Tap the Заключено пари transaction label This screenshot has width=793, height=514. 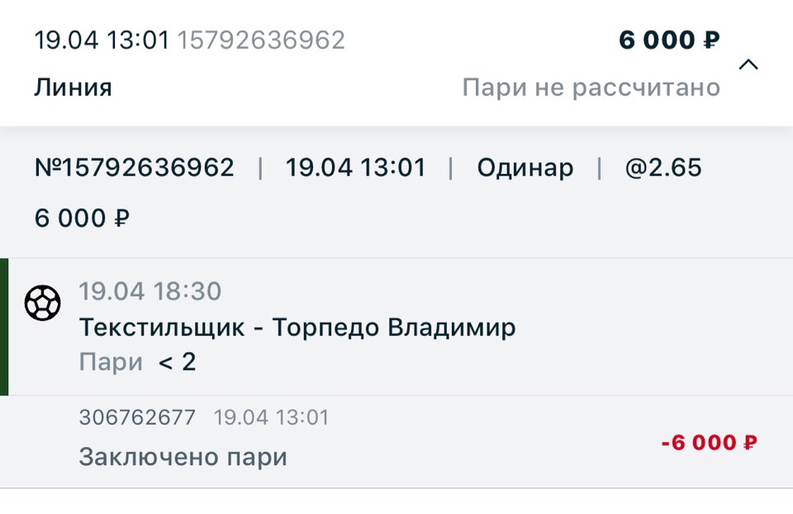coord(183,457)
